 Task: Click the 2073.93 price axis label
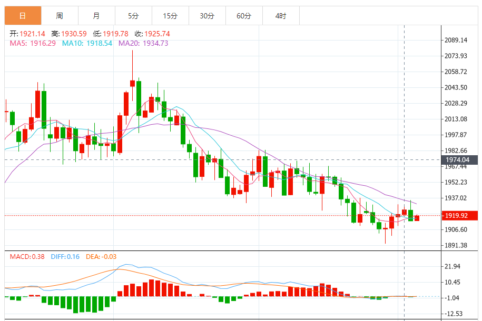click(456, 56)
